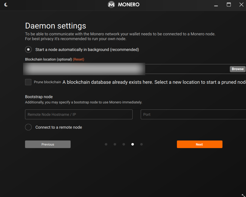
Task: Click the Blockchain location (optional) label
Action: [49, 60]
